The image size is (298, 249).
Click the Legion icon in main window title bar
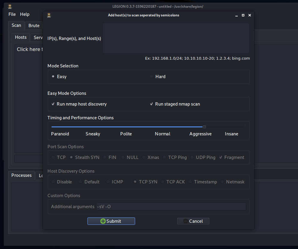pyautogui.click(x=10, y=7)
